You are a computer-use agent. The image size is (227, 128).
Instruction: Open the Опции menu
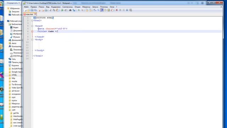click(x=77, y=7)
